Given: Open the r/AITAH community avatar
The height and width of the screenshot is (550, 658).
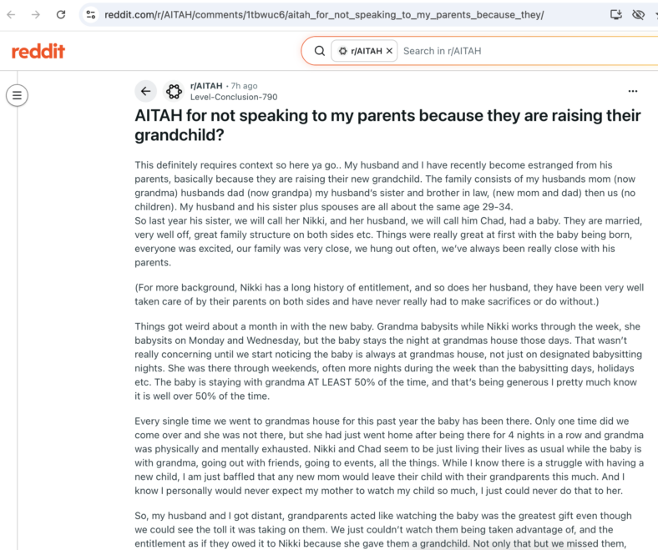Looking at the screenshot, I should 174,91.
